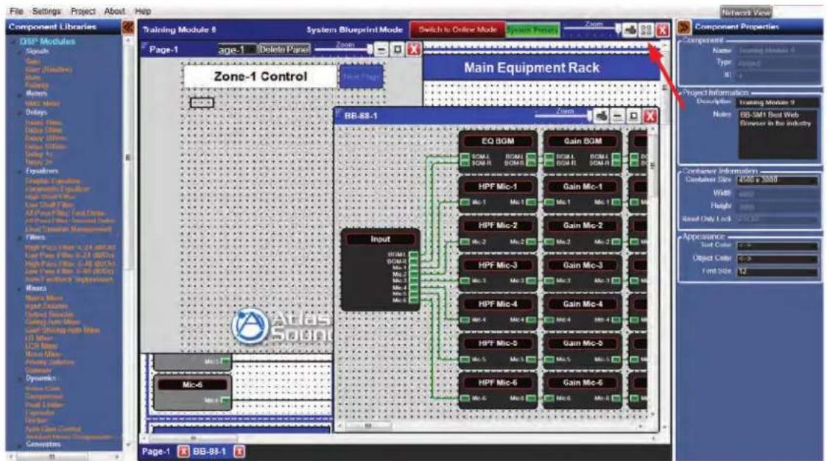Click the output port of Gain Mic-6

[616, 398]
